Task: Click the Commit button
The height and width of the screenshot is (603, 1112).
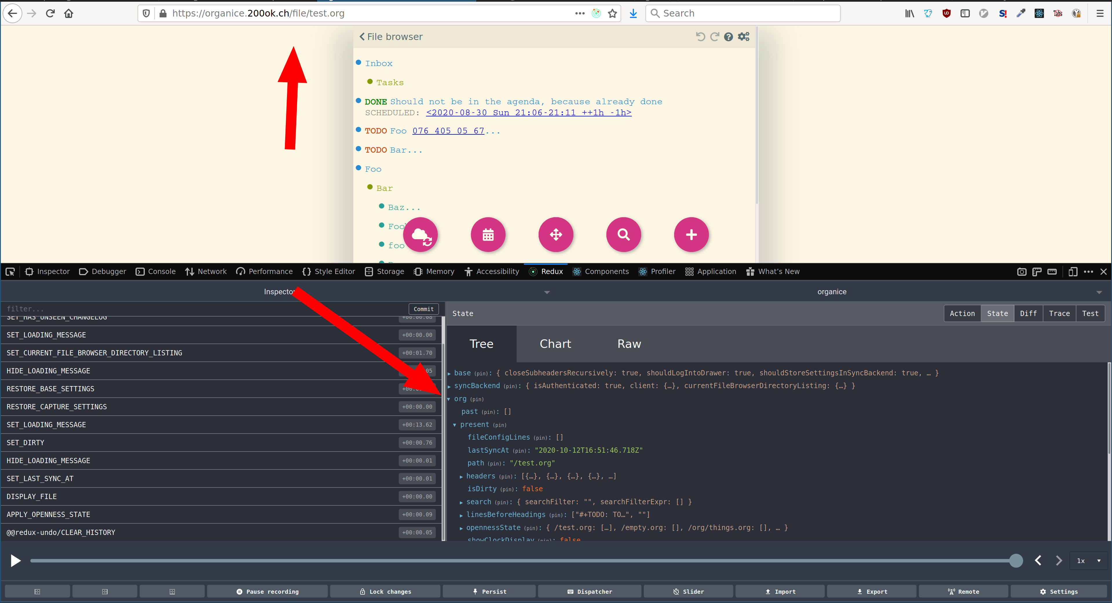Action: pyautogui.click(x=423, y=309)
